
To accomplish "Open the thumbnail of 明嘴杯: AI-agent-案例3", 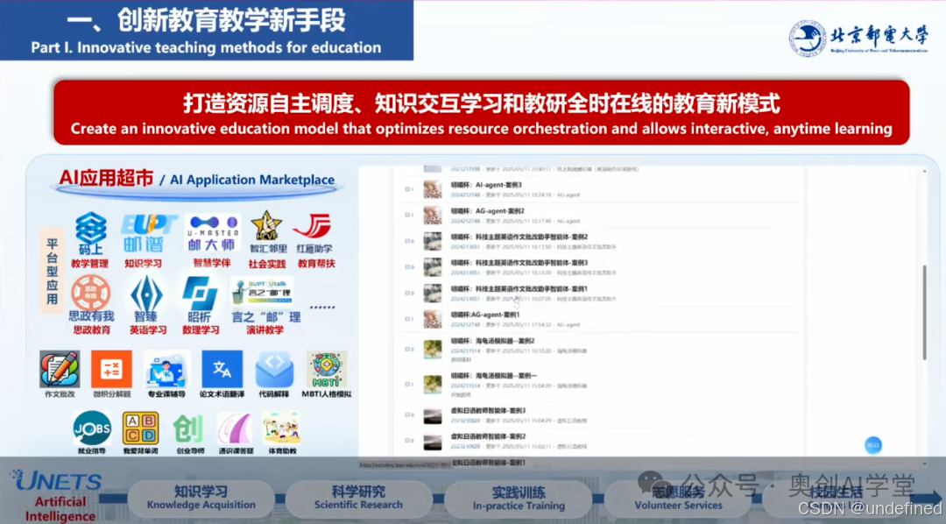I will point(432,189).
